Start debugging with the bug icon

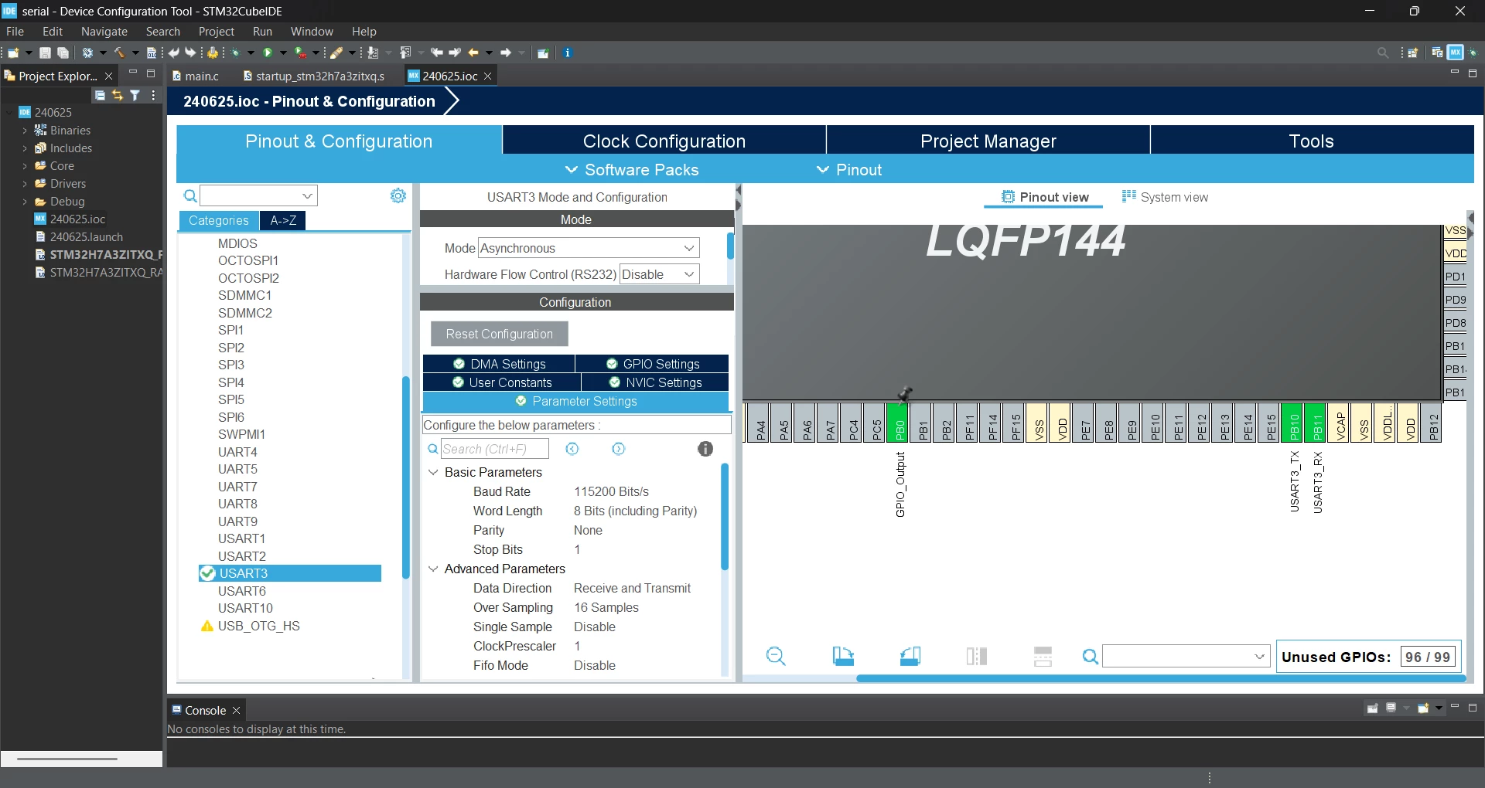(x=236, y=53)
